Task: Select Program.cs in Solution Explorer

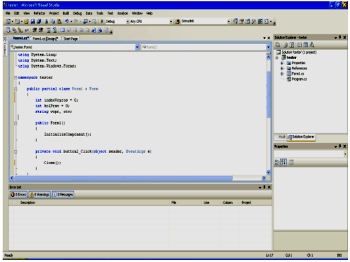Action: (x=299, y=79)
